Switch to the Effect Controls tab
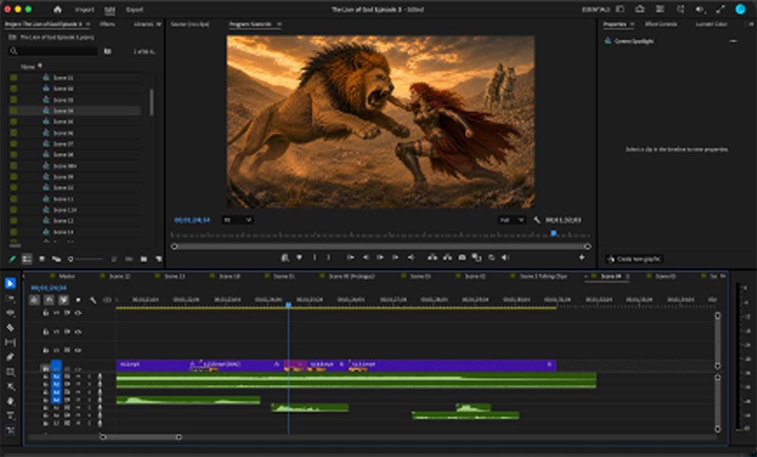This screenshot has width=757, height=457. (661, 24)
